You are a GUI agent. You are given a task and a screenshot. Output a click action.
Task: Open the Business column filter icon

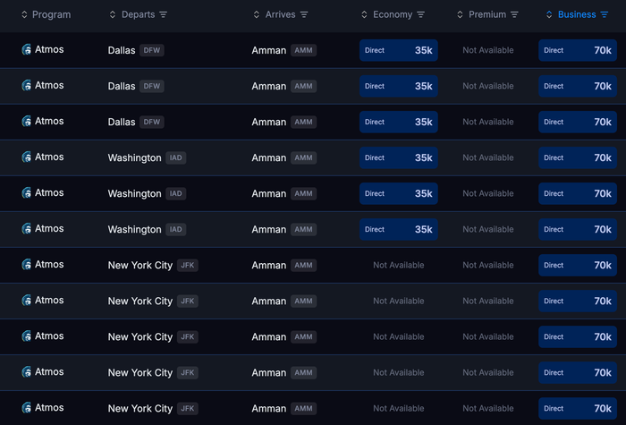(x=604, y=15)
